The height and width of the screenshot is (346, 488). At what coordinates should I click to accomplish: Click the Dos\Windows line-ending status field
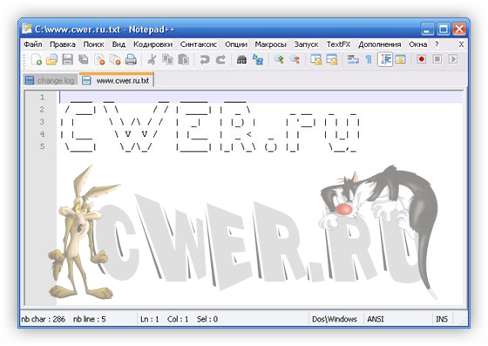[x=335, y=319]
